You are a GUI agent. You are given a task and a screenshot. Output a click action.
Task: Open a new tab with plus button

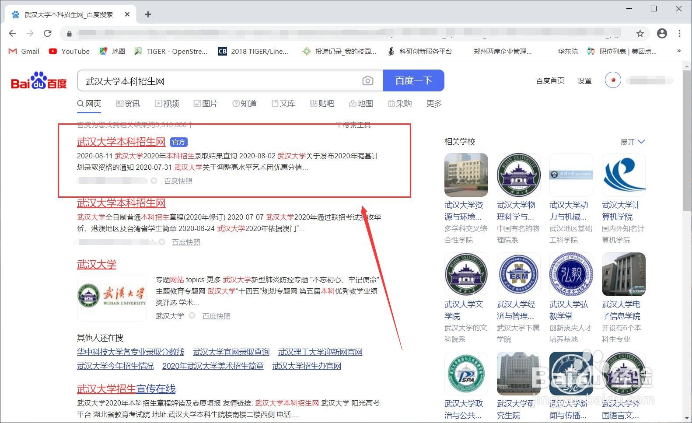coord(148,14)
